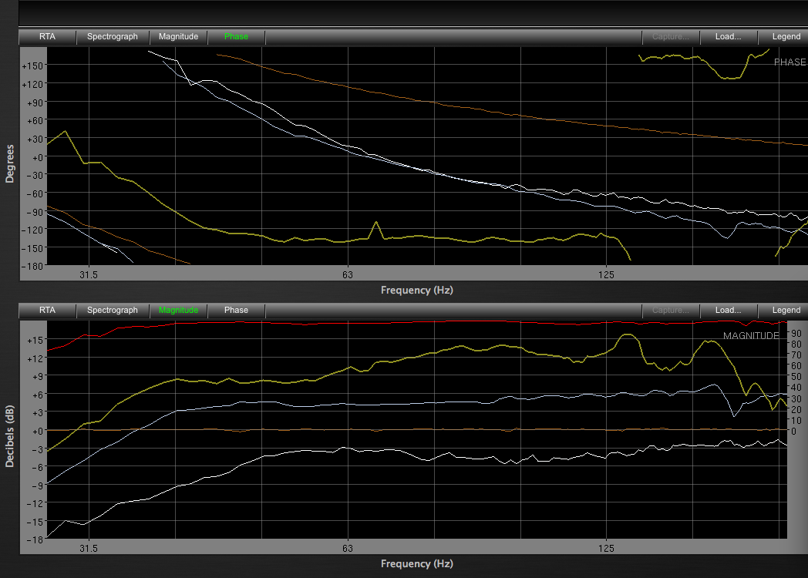Screen dimensions: 808x578
Task: Click Capture button in top panel
Action: point(671,36)
